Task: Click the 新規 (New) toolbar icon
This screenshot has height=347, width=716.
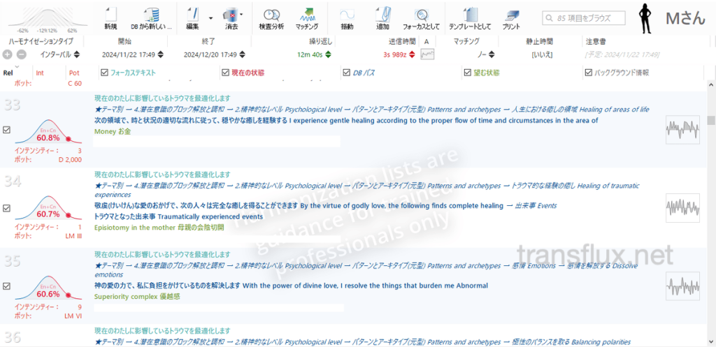Action: [110, 15]
